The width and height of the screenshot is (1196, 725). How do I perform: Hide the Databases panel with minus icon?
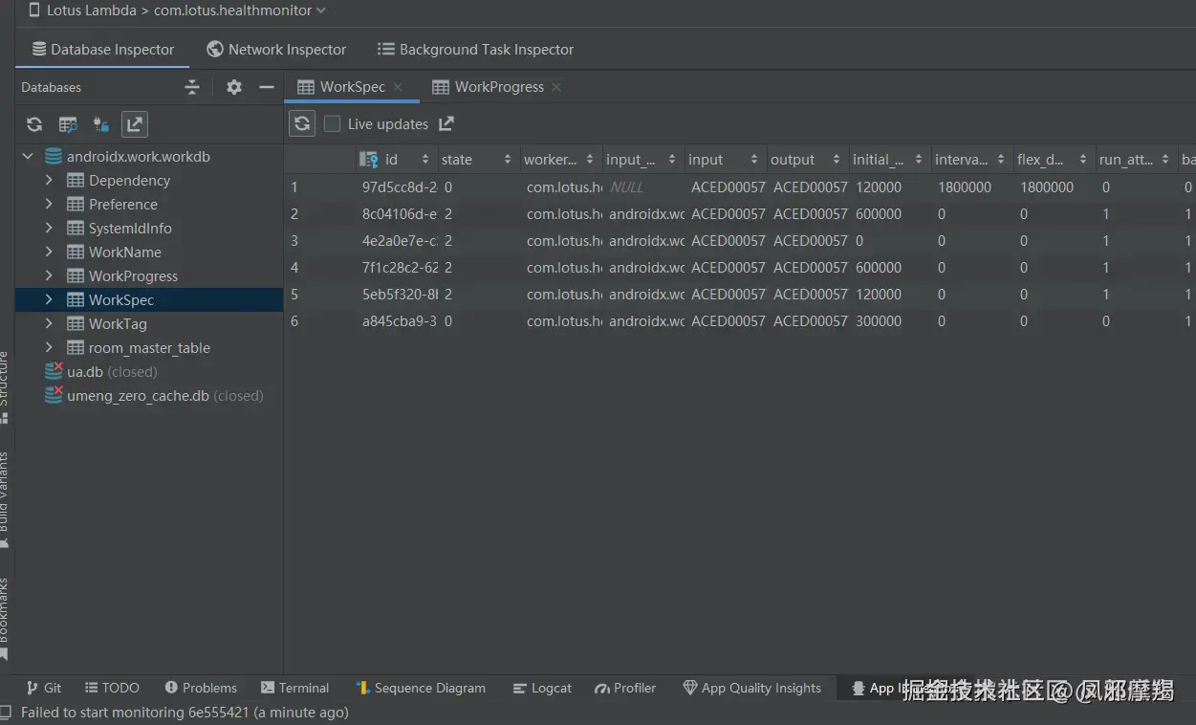point(267,87)
